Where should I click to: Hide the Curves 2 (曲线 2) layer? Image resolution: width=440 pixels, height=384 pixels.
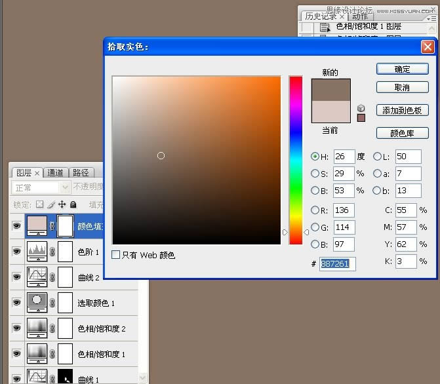tap(17, 277)
